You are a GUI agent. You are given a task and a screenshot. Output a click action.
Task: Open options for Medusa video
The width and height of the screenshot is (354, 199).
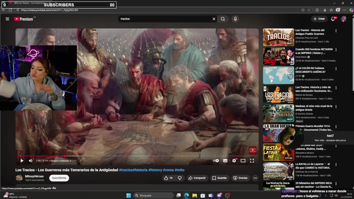pos(336,107)
